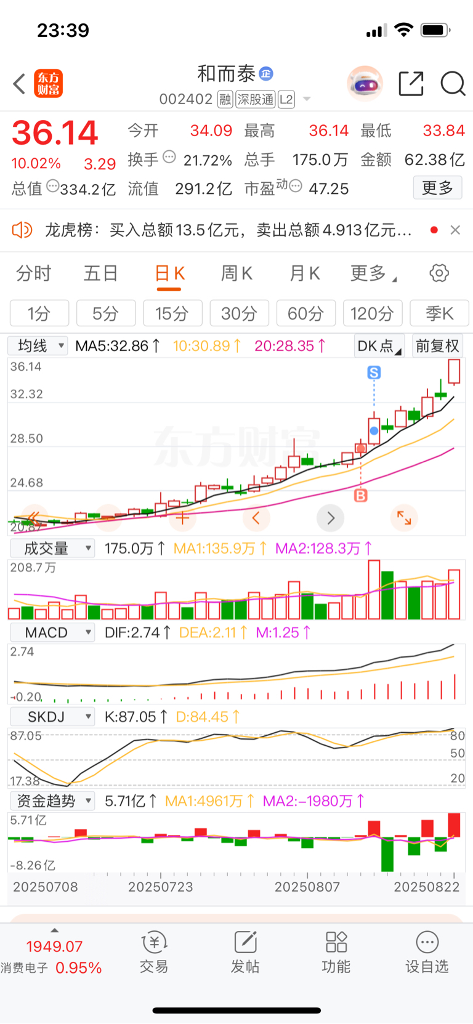Expand the 更多 period options
This screenshot has height=1024, width=473.
click(x=373, y=273)
